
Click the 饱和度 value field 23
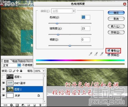[x=86, y=28]
